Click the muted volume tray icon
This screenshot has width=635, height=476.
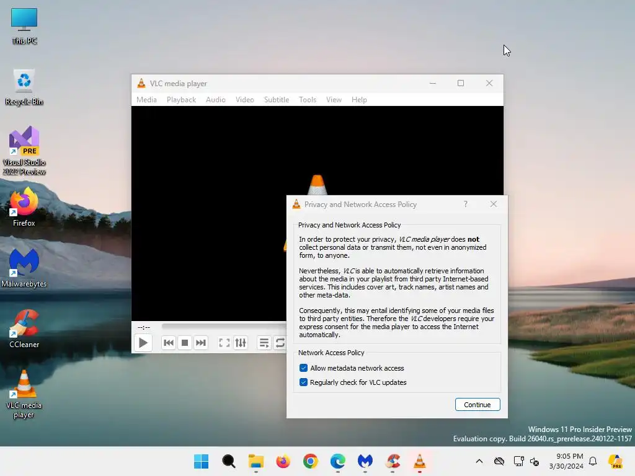click(x=535, y=461)
